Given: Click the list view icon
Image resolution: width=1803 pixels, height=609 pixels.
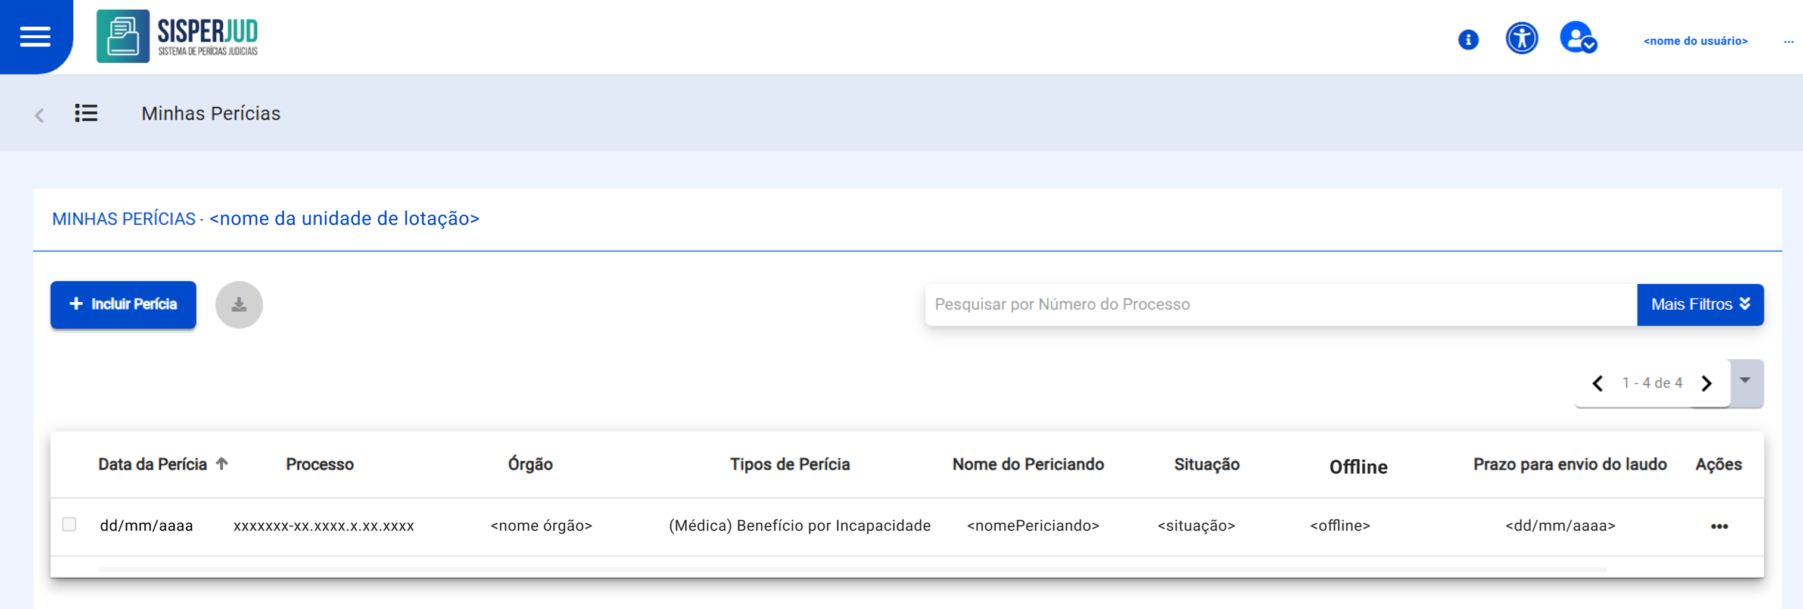Looking at the screenshot, I should click(86, 113).
